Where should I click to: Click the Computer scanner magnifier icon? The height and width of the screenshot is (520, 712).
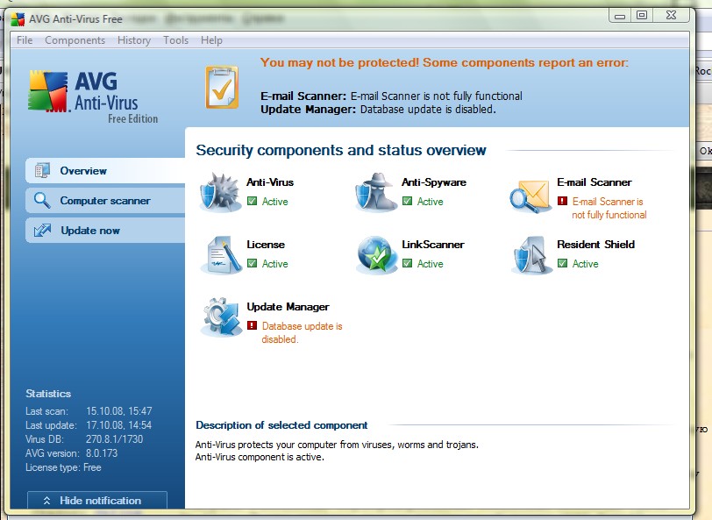click(42, 200)
